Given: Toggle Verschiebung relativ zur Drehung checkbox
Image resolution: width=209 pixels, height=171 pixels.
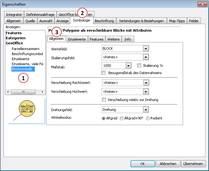Looking at the screenshot, I should (104, 100).
